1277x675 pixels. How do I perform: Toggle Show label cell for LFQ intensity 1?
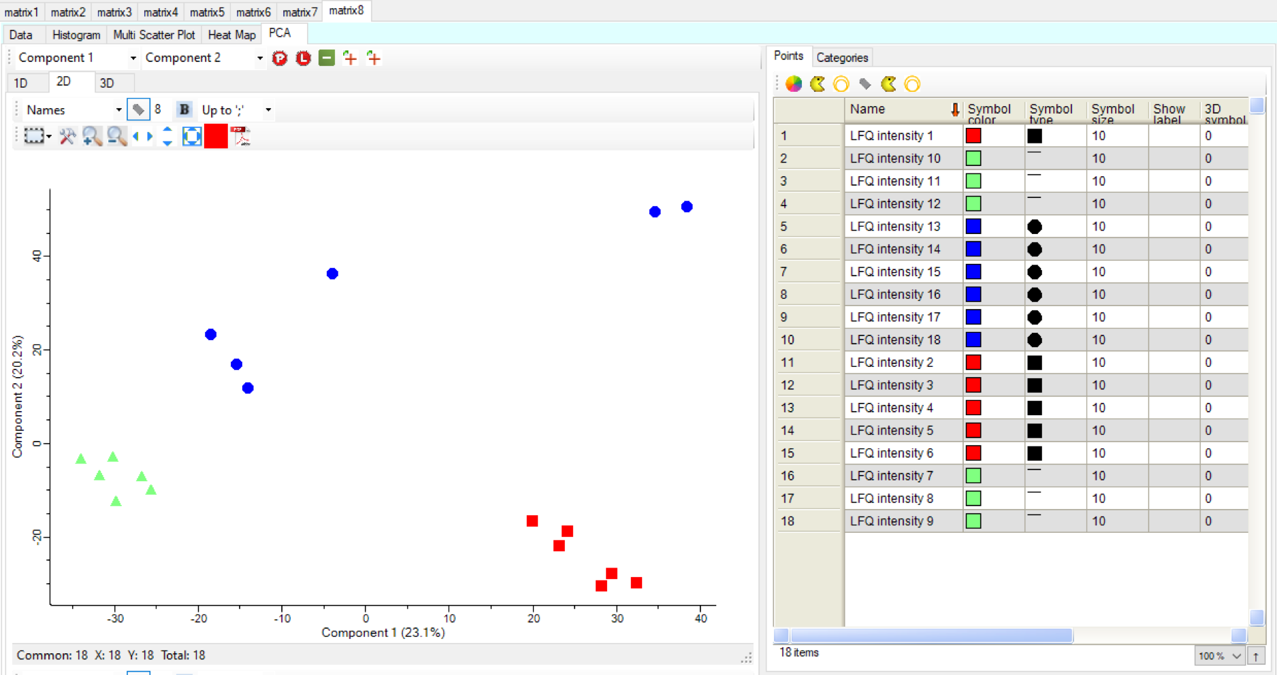(1174, 136)
